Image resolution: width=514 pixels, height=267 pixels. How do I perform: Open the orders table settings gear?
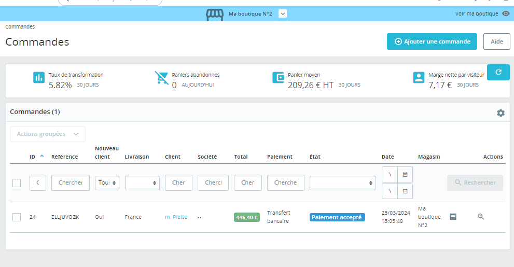tap(501, 113)
